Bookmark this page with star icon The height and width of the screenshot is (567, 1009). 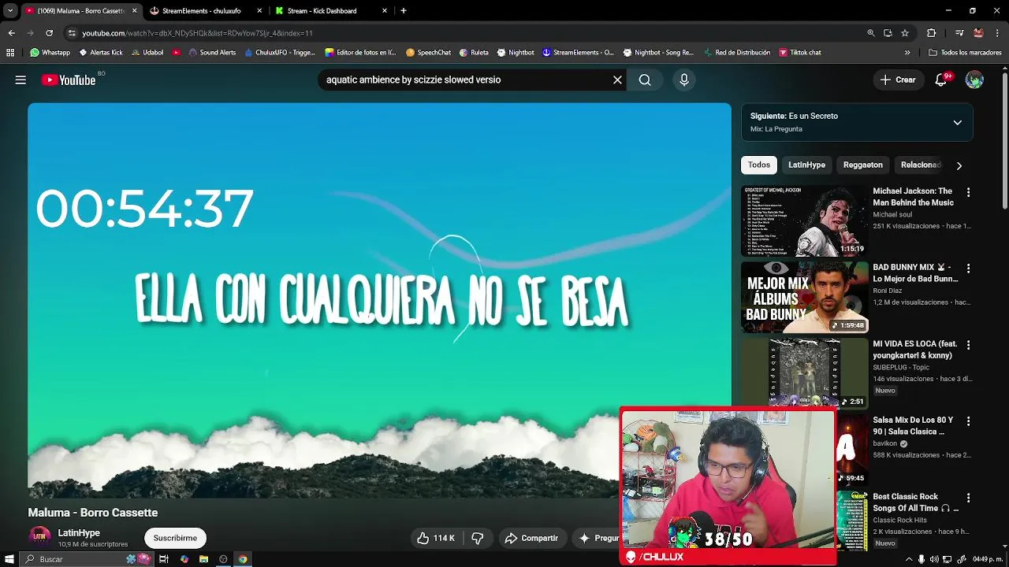(x=905, y=33)
